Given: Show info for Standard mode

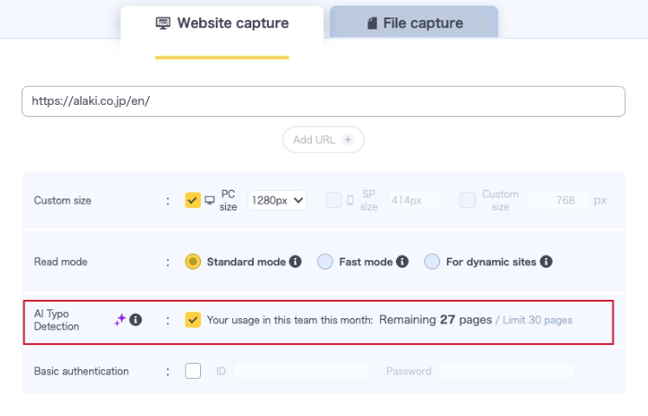Looking at the screenshot, I should coord(295,262).
